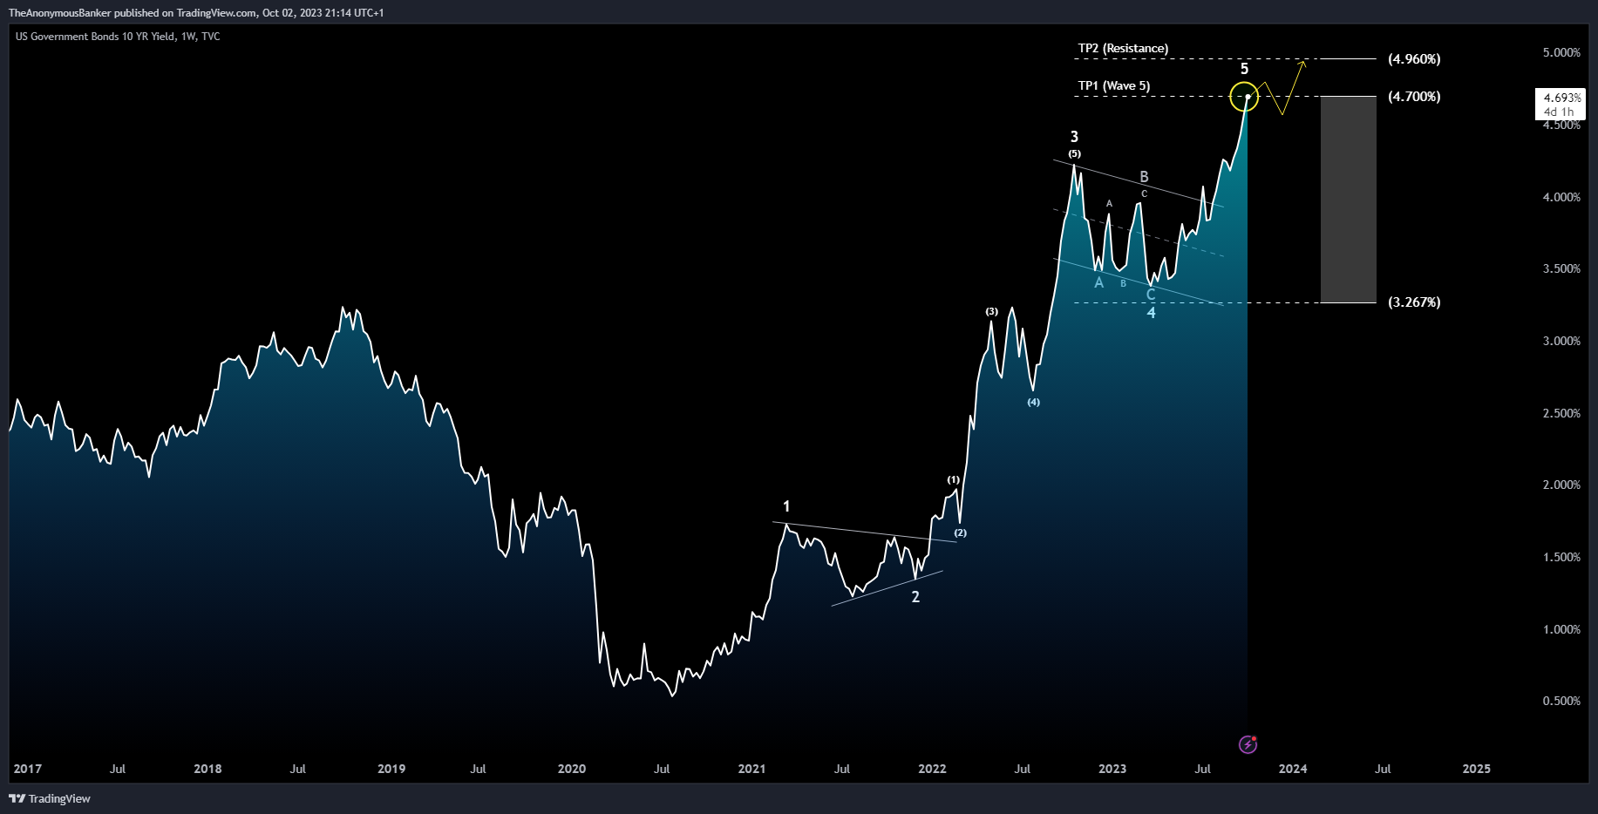
Task: Select the wave 2 label below the triangle
Action: [915, 597]
